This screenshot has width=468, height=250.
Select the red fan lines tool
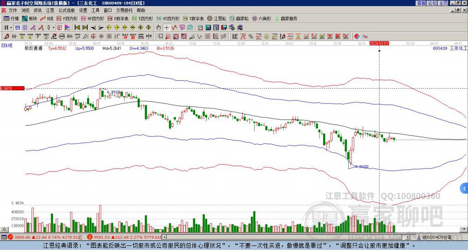(168, 36)
